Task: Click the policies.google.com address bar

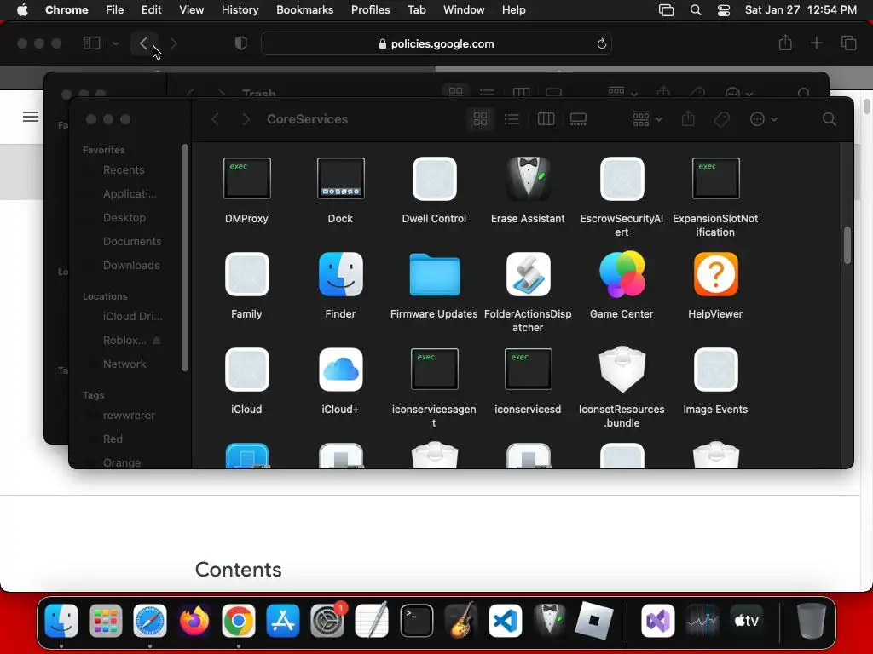Action: click(x=436, y=44)
